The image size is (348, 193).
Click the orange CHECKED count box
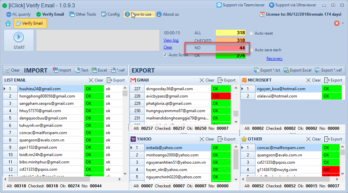(x=230, y=40)
